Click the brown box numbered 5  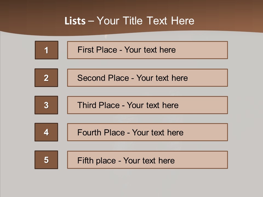tap(46, 160)
